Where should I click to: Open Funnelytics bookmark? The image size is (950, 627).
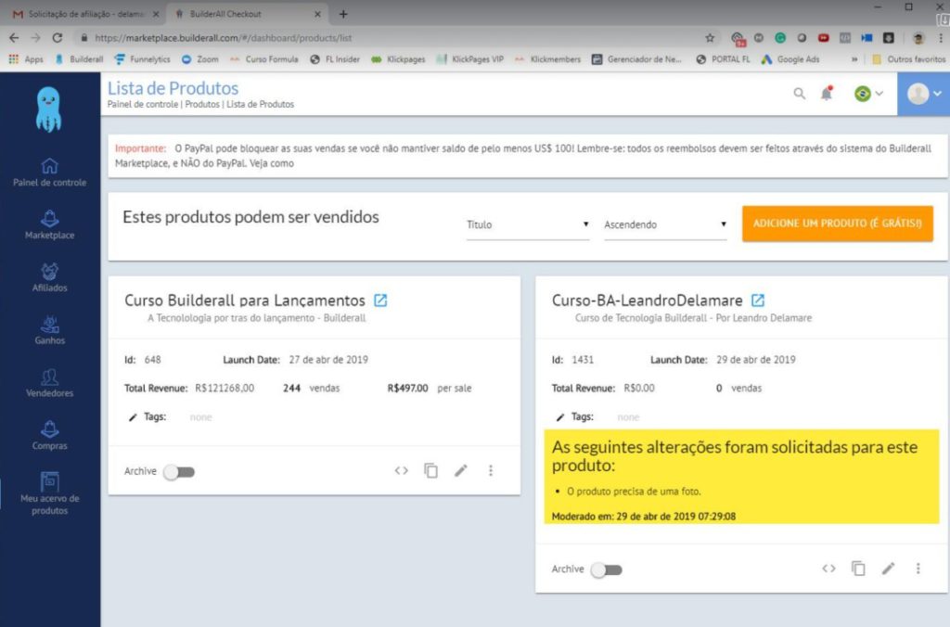click(x=142, y=59)
